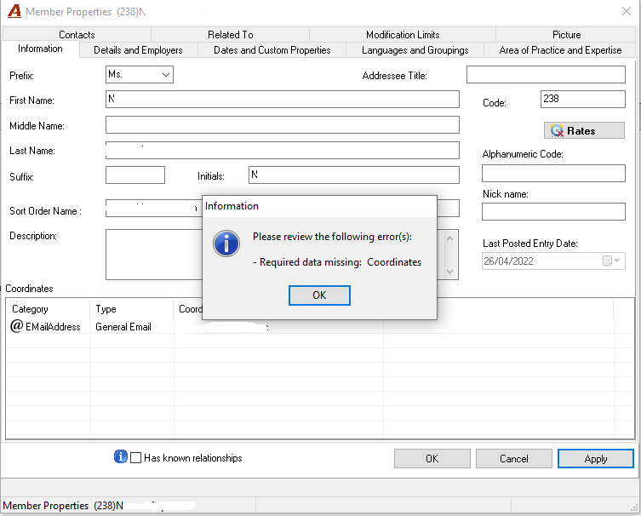Click the red A application icon in title bar
This screenshot has height=516, width=641.
tap(14, 11)
